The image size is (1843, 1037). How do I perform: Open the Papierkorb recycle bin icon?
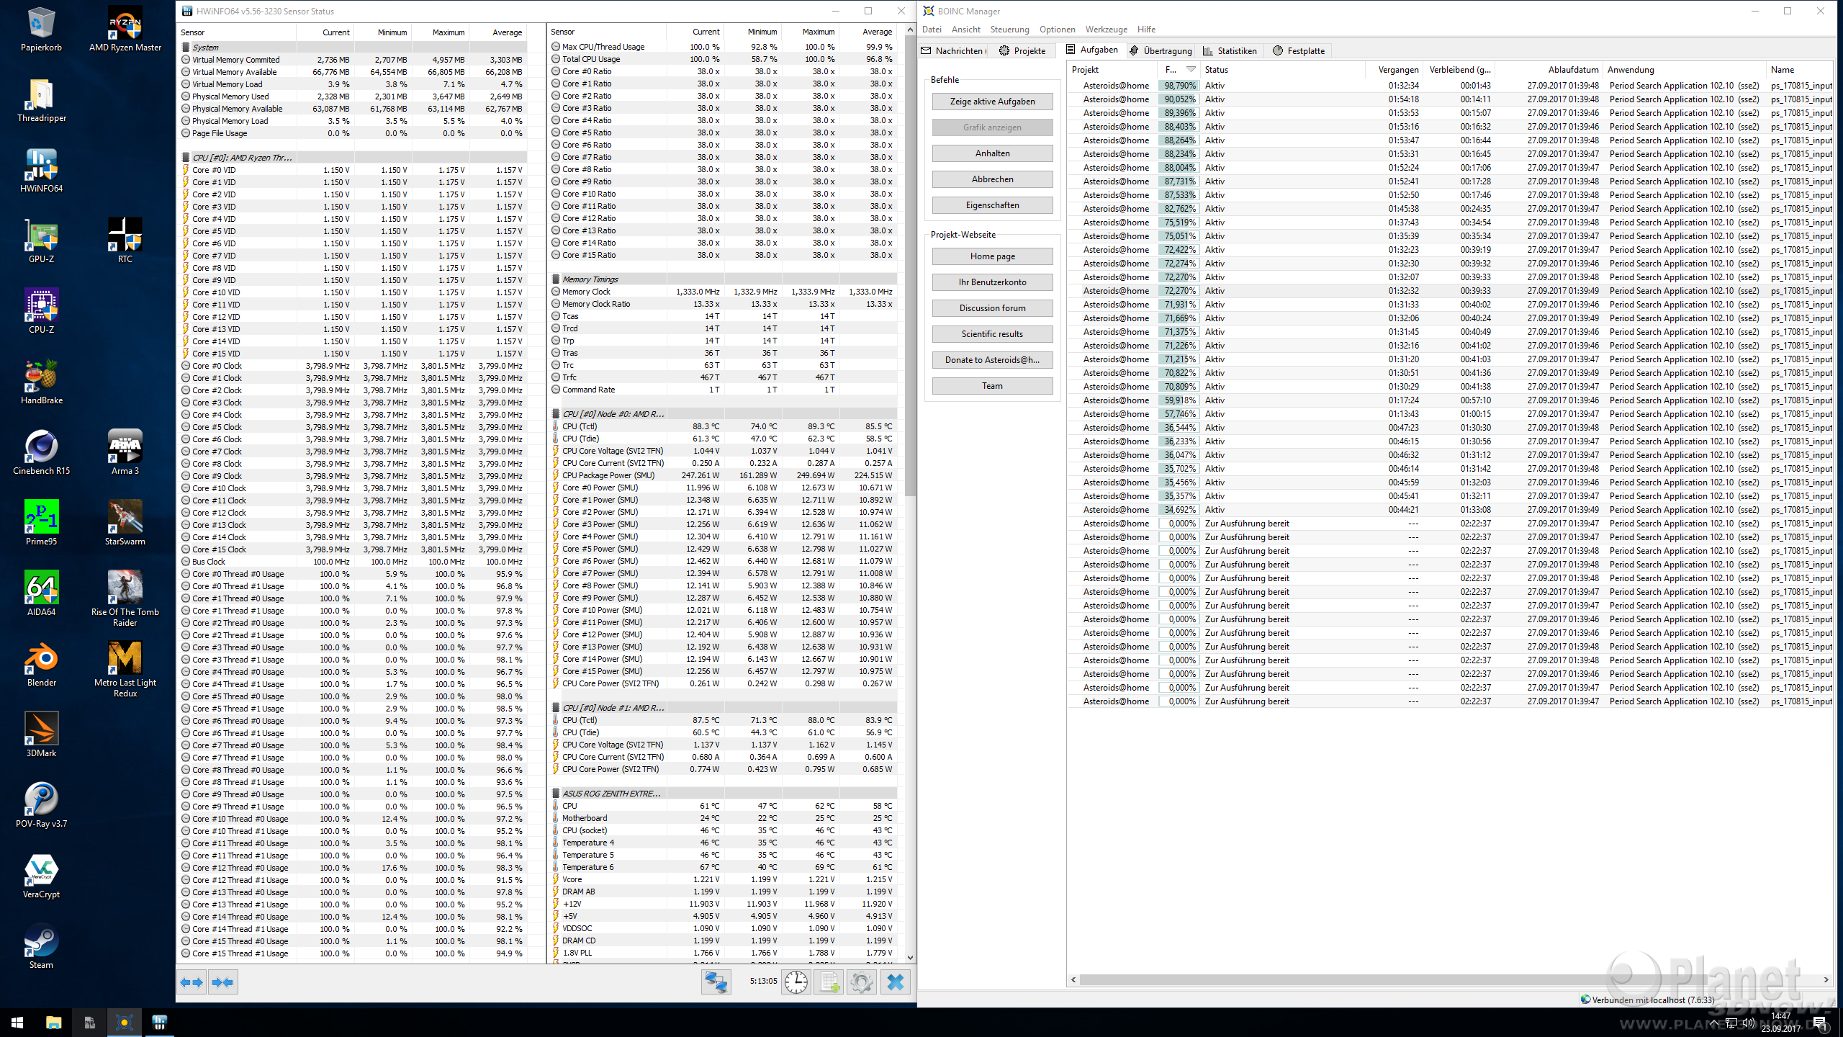[x=41, y=30]
